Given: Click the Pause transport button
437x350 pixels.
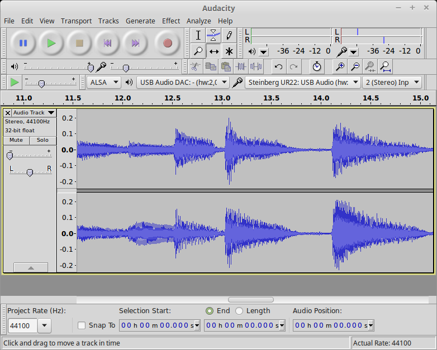Looking at the screenshot, I should [23, 43].
